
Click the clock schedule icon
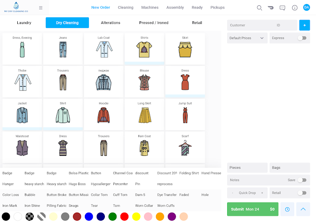pos(287,209)
